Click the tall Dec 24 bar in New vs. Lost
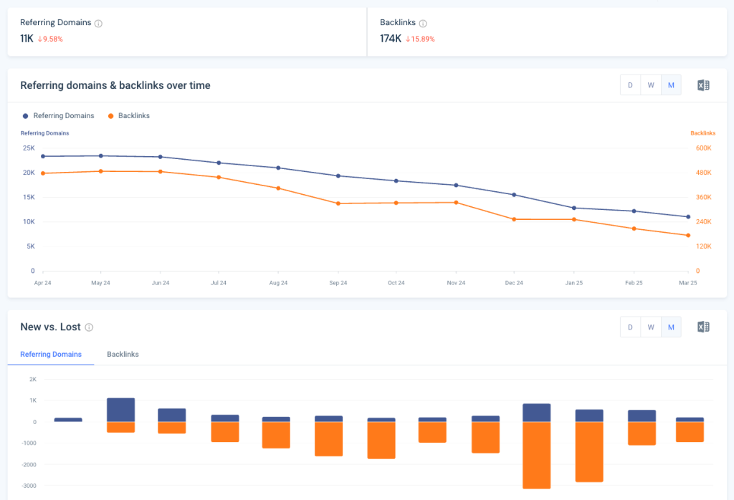734x500 pixels. tap(536, 444)
